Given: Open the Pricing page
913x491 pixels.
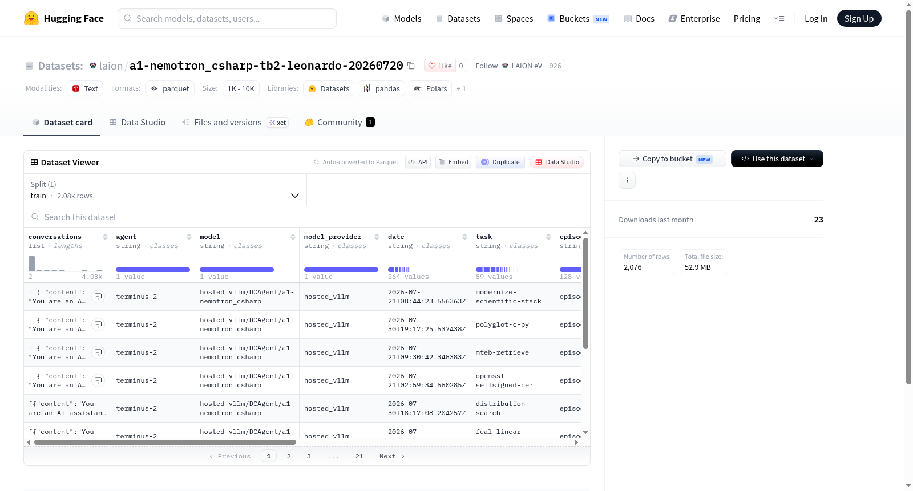Looking at the screenshot, I should coord(747,18).
